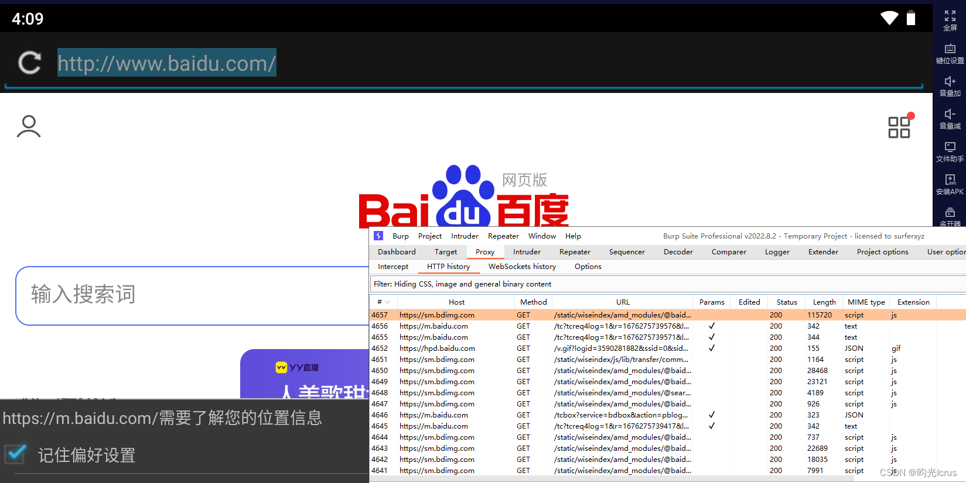This screenshot has height=483, width=966.
Task: Click the 输入搜索词 search box
Action: click(193, 295)
